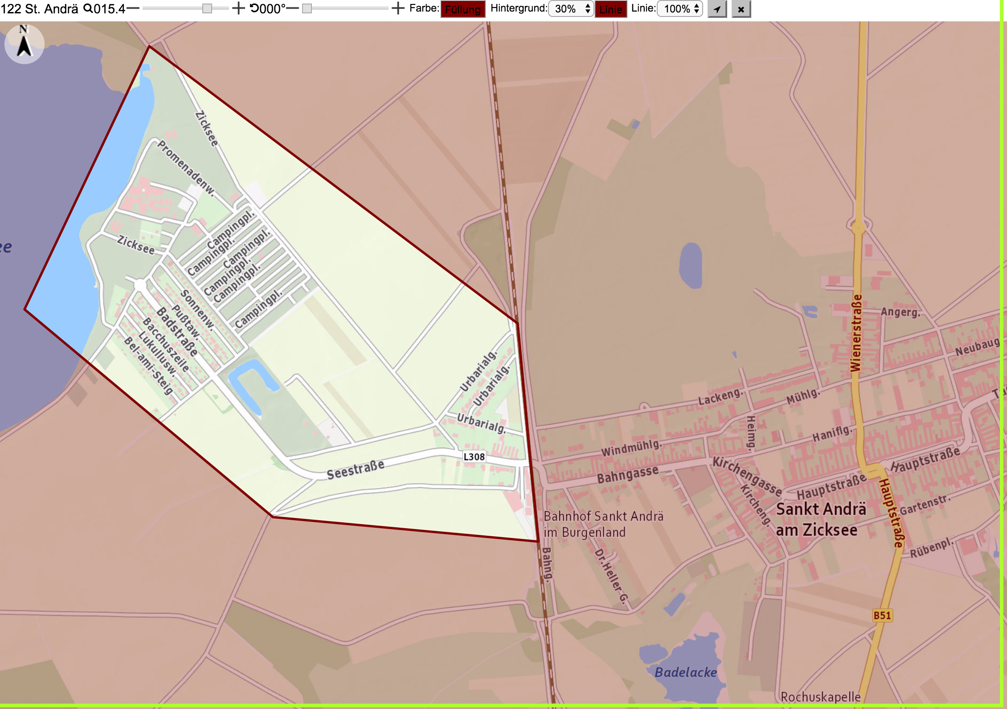Click the rotation slider handle
Screen dimensions: 1007x709
pyautogui.click(x=307, y=8)
